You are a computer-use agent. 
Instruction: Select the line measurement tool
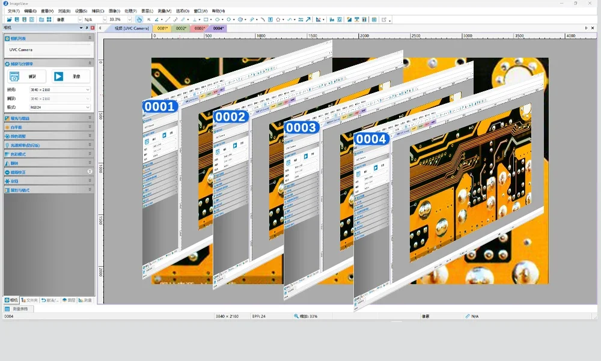pos(168,20)
